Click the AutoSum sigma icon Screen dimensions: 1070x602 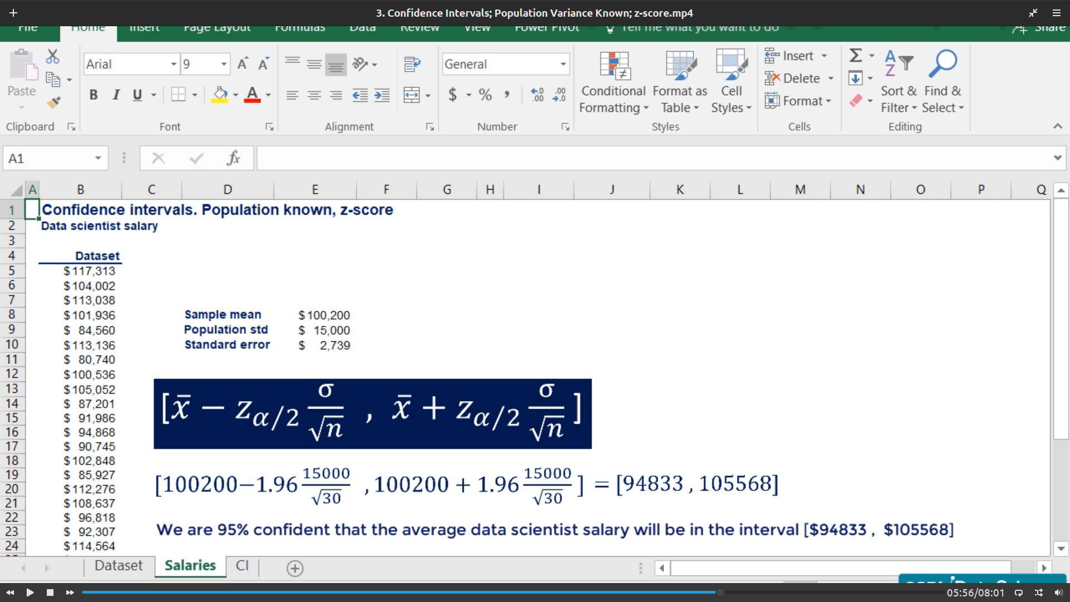(x=855, y=55)
